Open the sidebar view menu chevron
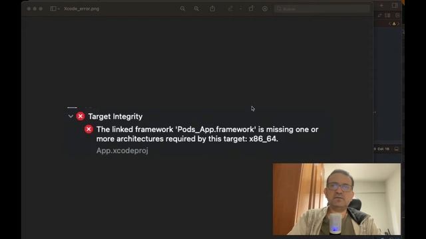 tap(59, 9)
